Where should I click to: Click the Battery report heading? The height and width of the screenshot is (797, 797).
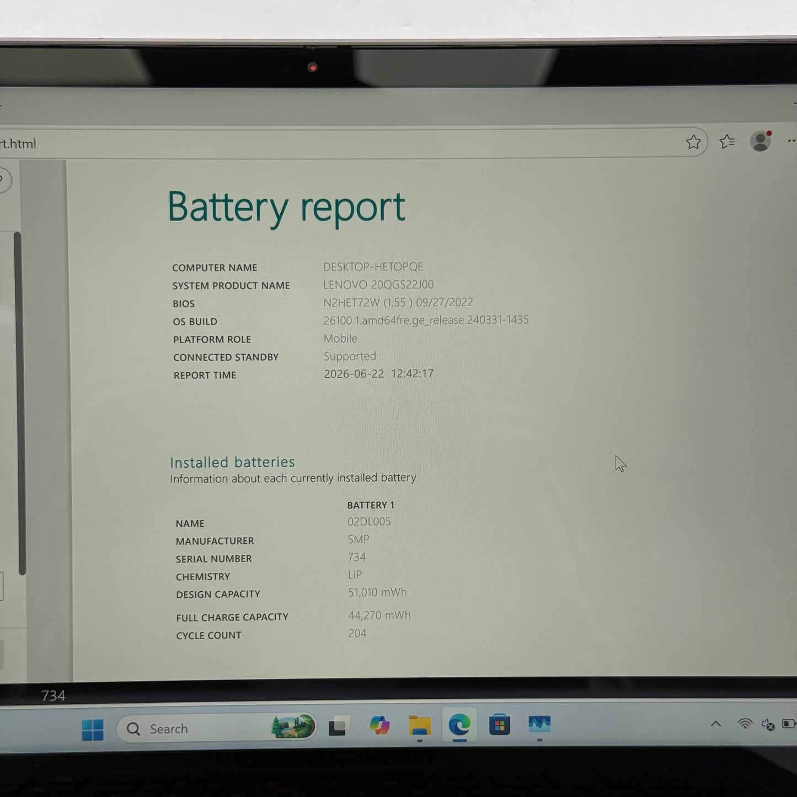point(287,208)
